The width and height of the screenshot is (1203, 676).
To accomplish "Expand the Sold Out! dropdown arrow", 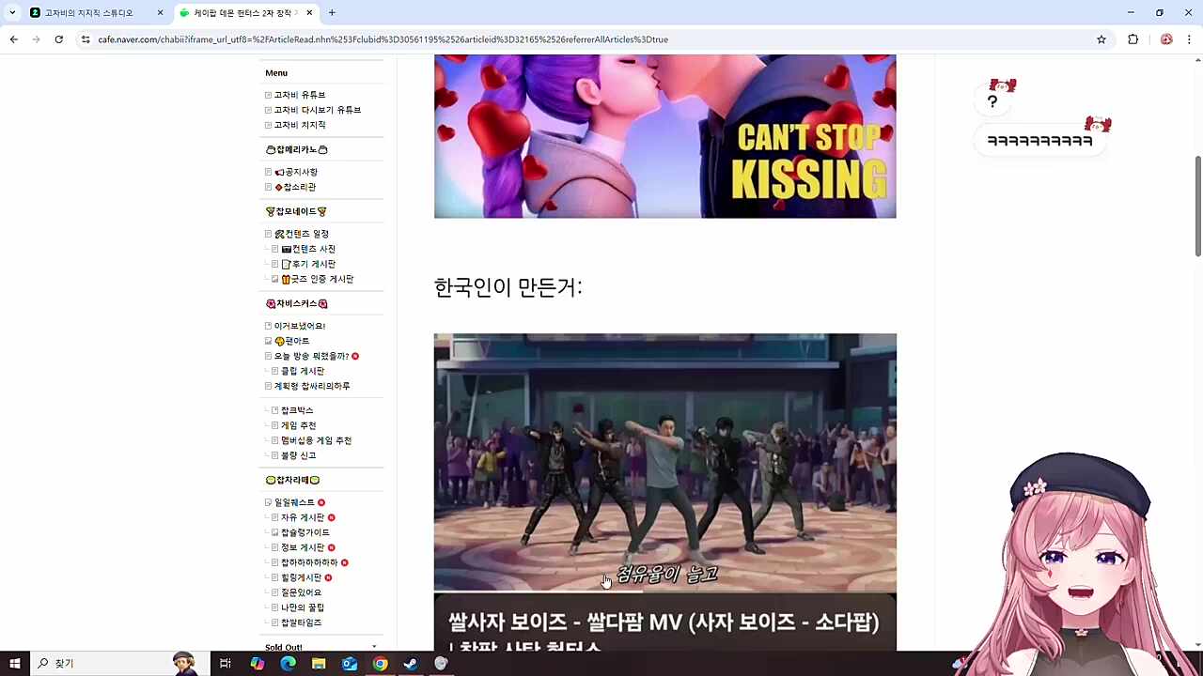I will tap(374, 647).
